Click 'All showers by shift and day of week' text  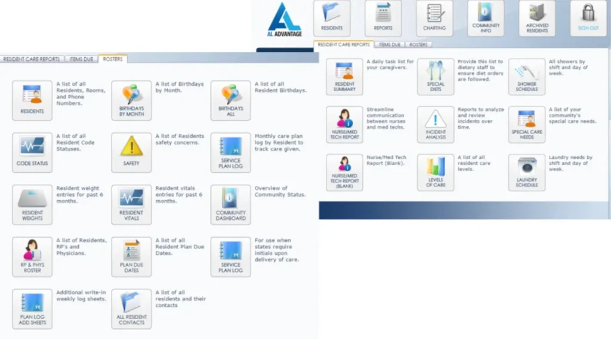pos(568,67)
